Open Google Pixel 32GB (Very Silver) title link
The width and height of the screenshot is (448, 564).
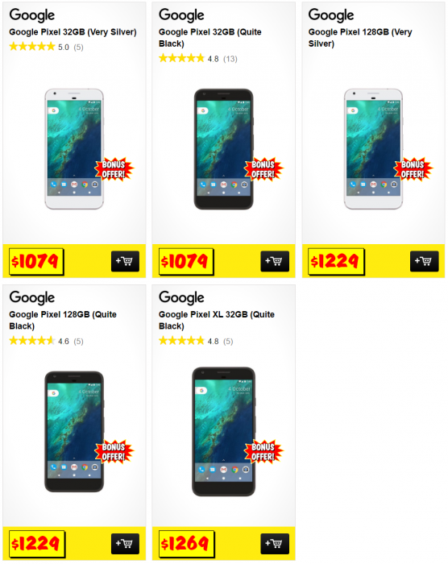tap(73, 32)
